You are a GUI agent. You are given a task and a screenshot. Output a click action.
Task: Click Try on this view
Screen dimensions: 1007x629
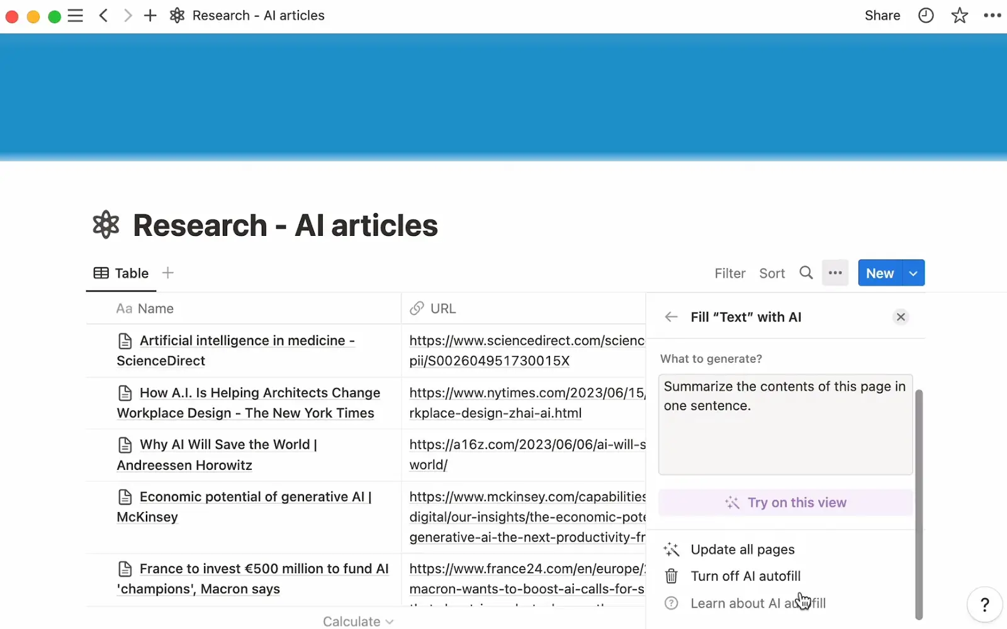click(785, 502)
